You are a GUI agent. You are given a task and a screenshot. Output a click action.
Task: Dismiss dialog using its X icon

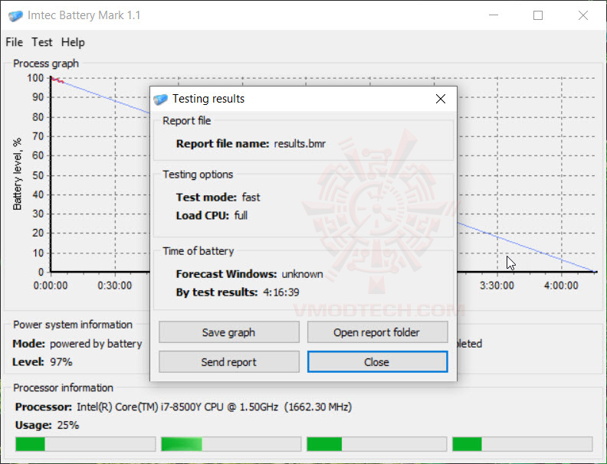[441, 99]
